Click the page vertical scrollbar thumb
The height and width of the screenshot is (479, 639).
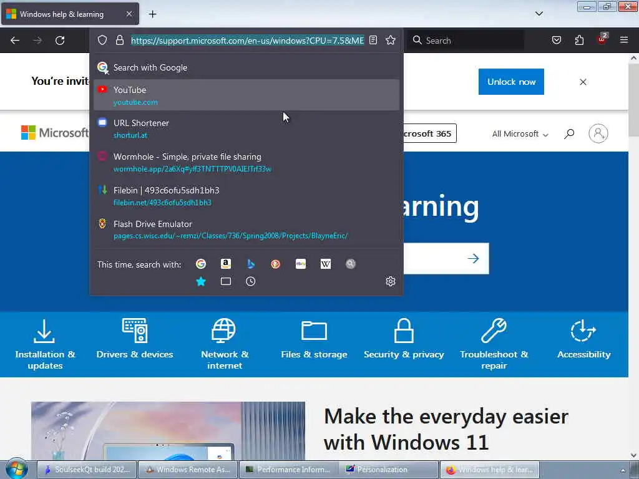click(634, 100)
